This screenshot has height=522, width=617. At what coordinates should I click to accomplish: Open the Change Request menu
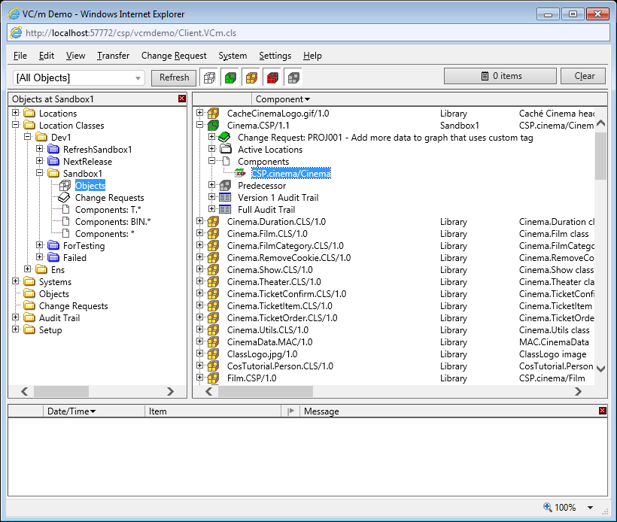click(173, 56)
